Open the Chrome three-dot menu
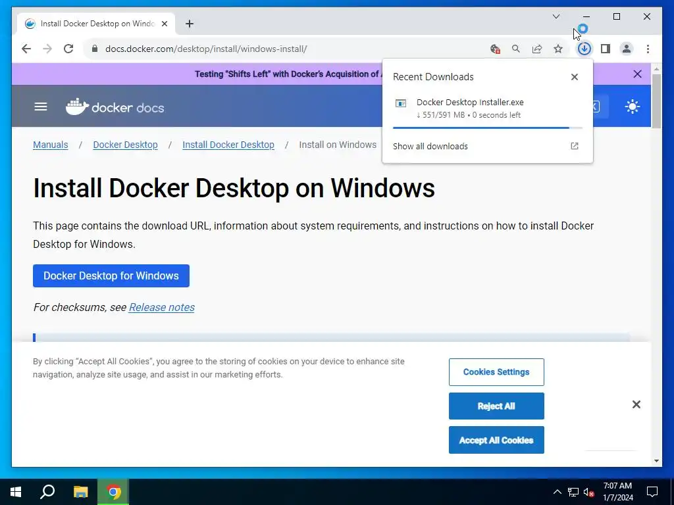The width and height of the screenshot is (674, 505). (x=648, y=49)
